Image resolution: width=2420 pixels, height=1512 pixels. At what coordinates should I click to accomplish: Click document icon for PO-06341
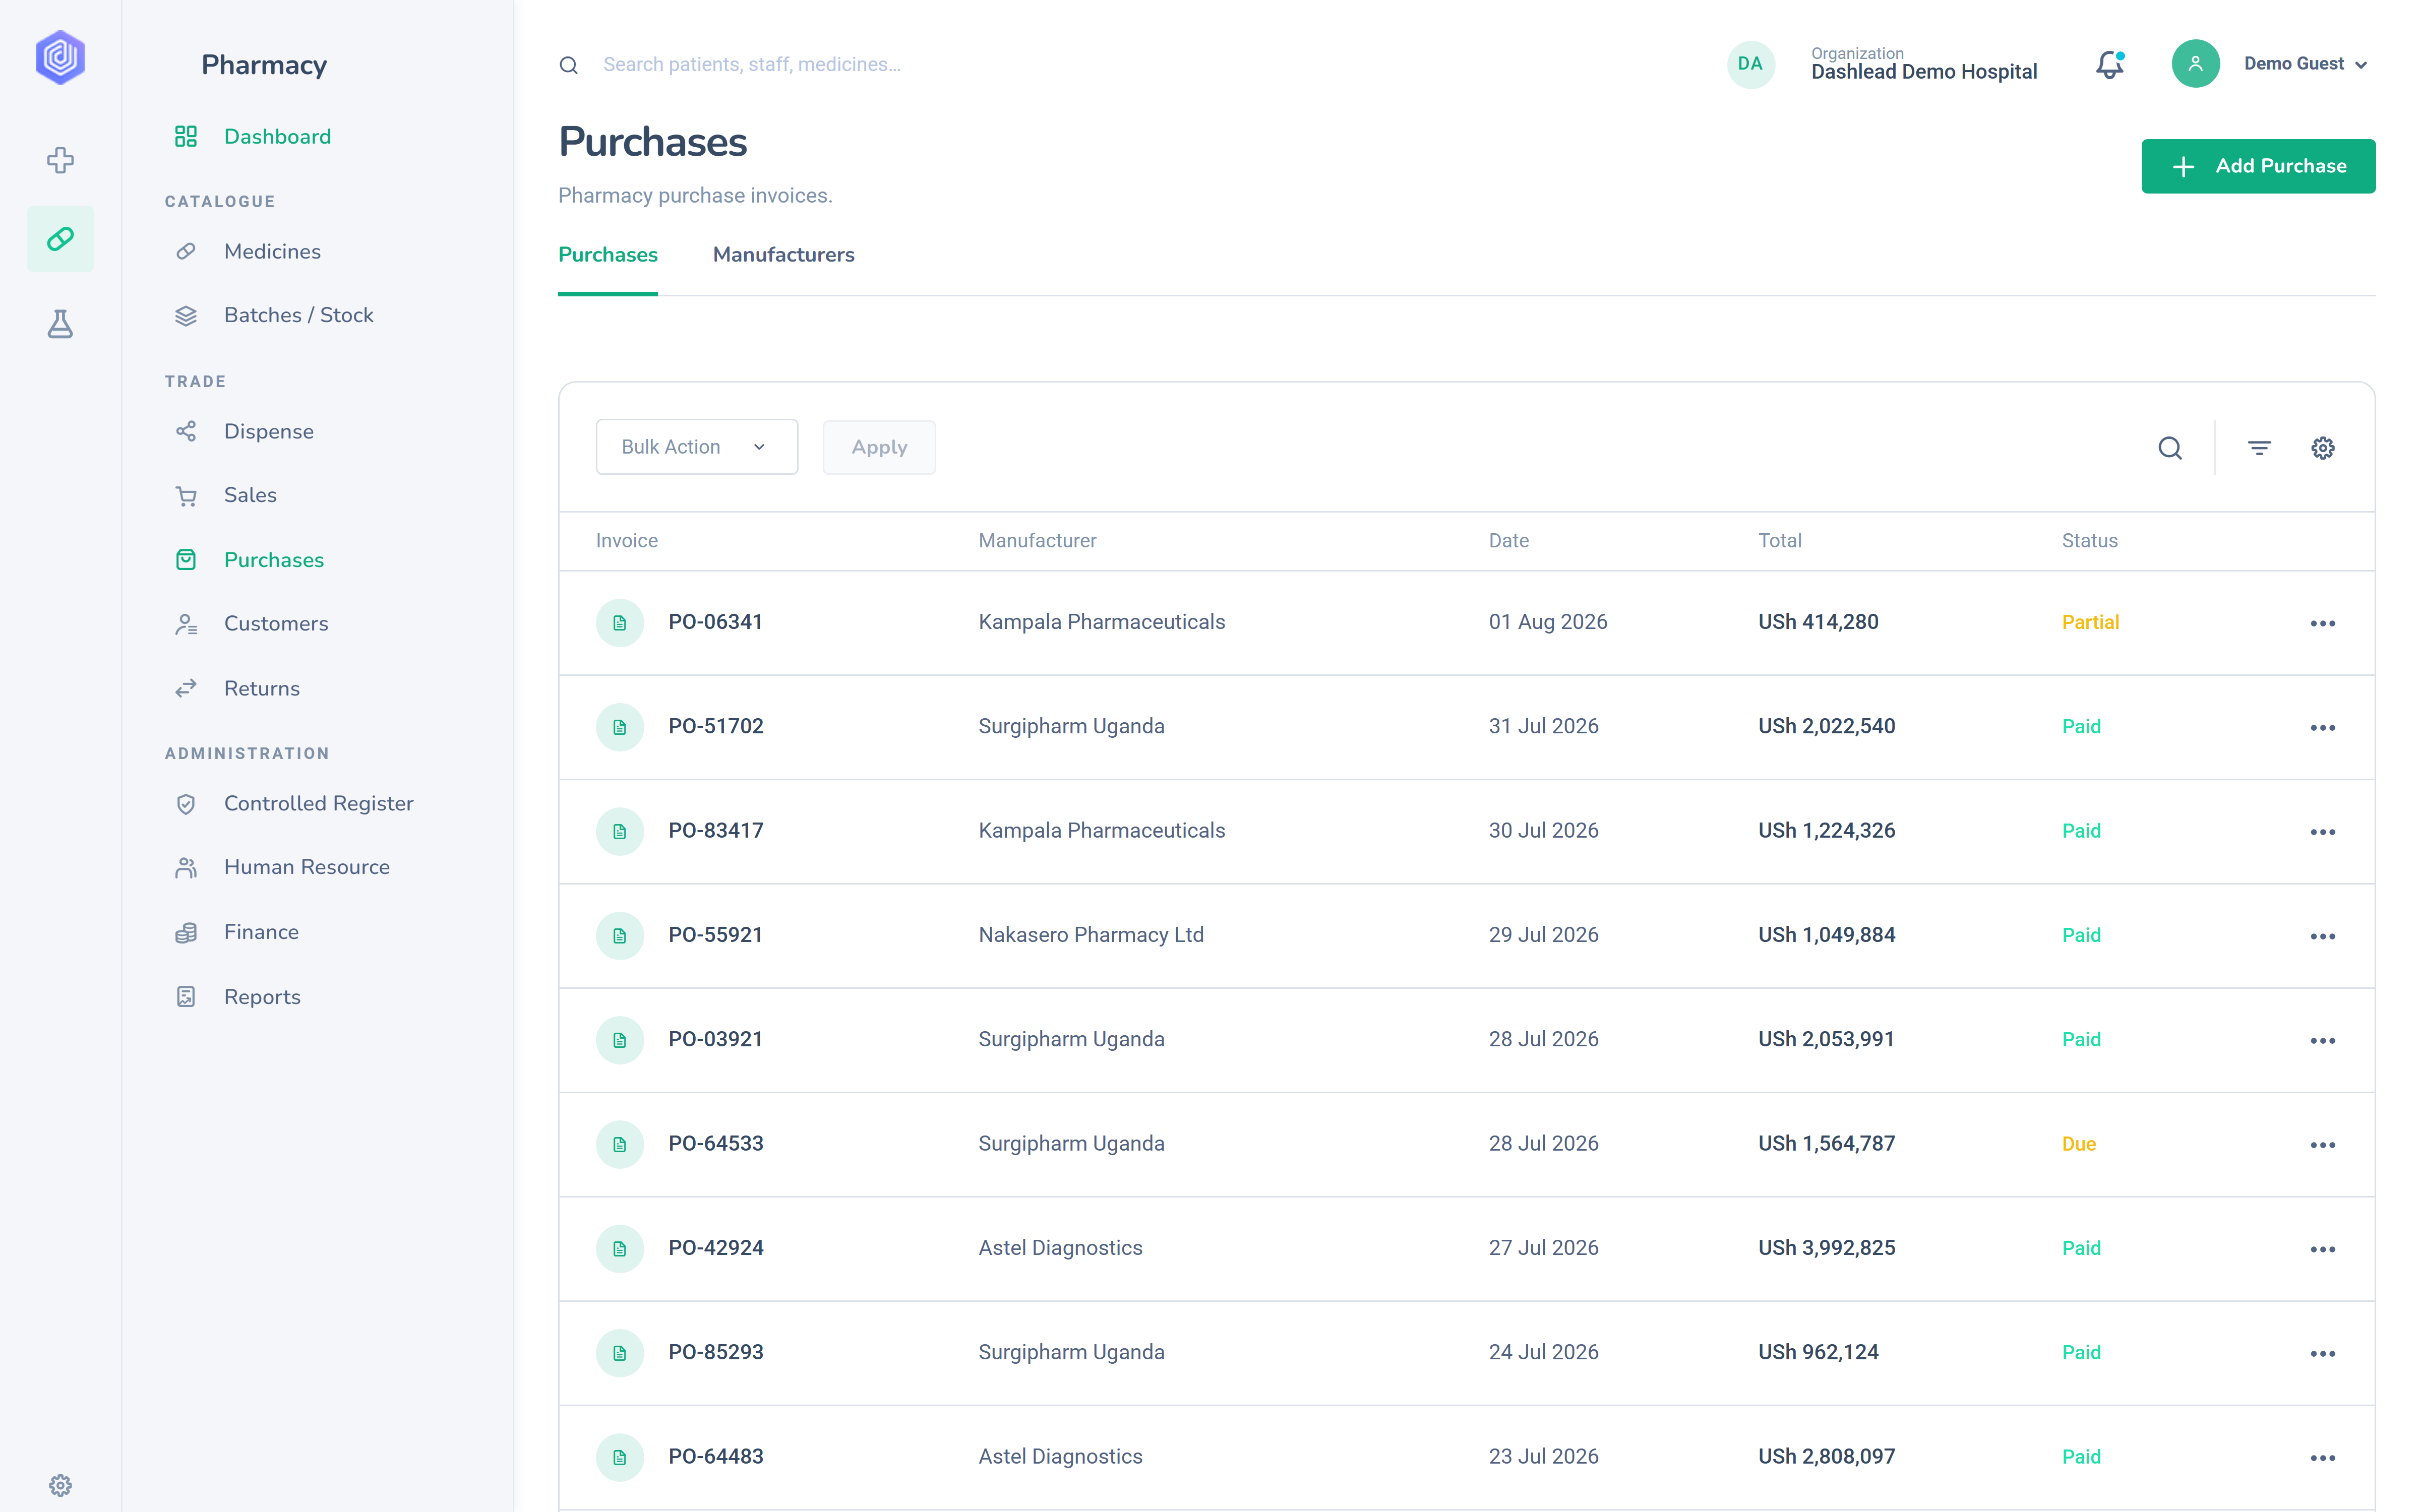point(620,623)
